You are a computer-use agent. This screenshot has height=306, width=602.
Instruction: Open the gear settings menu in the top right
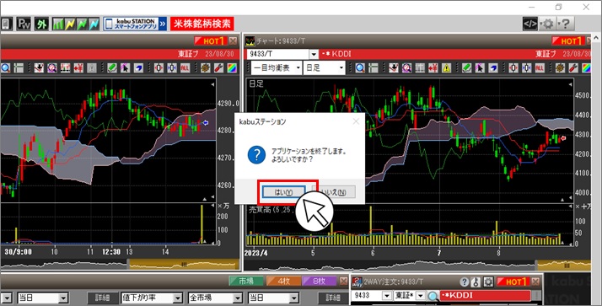pyautogui.click(x=548, y=24)
